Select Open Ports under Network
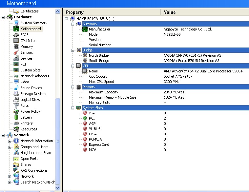 pos(29,159)
